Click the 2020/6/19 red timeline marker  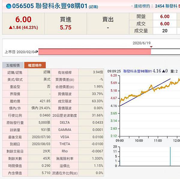[151, 47]
